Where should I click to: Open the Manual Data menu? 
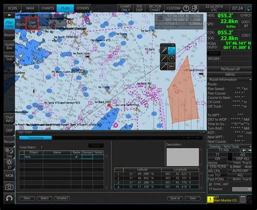(9, 58)
